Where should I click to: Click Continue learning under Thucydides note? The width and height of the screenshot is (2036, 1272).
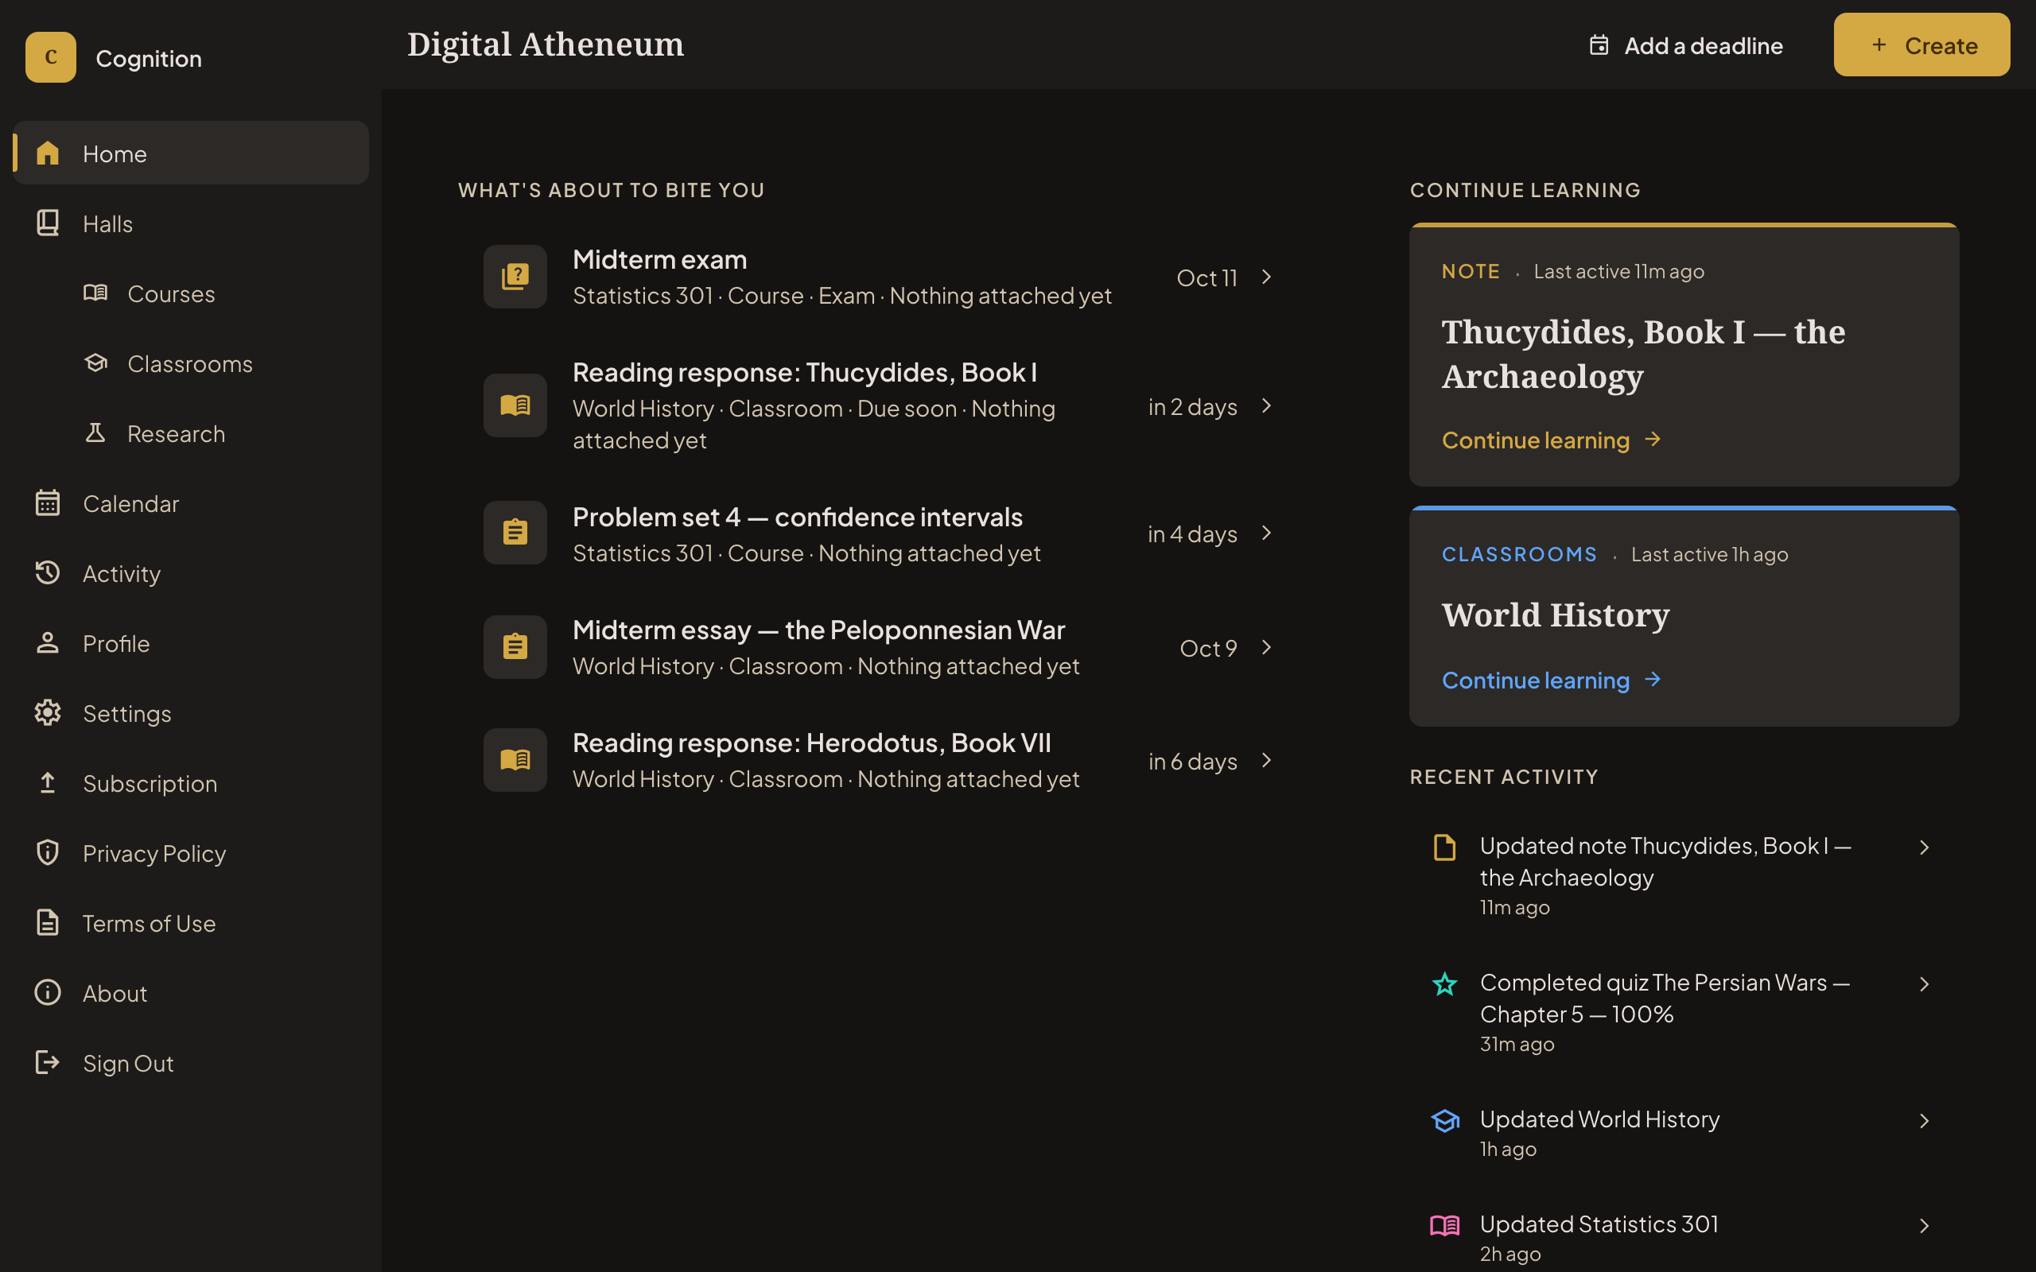tap(1552, 440)
